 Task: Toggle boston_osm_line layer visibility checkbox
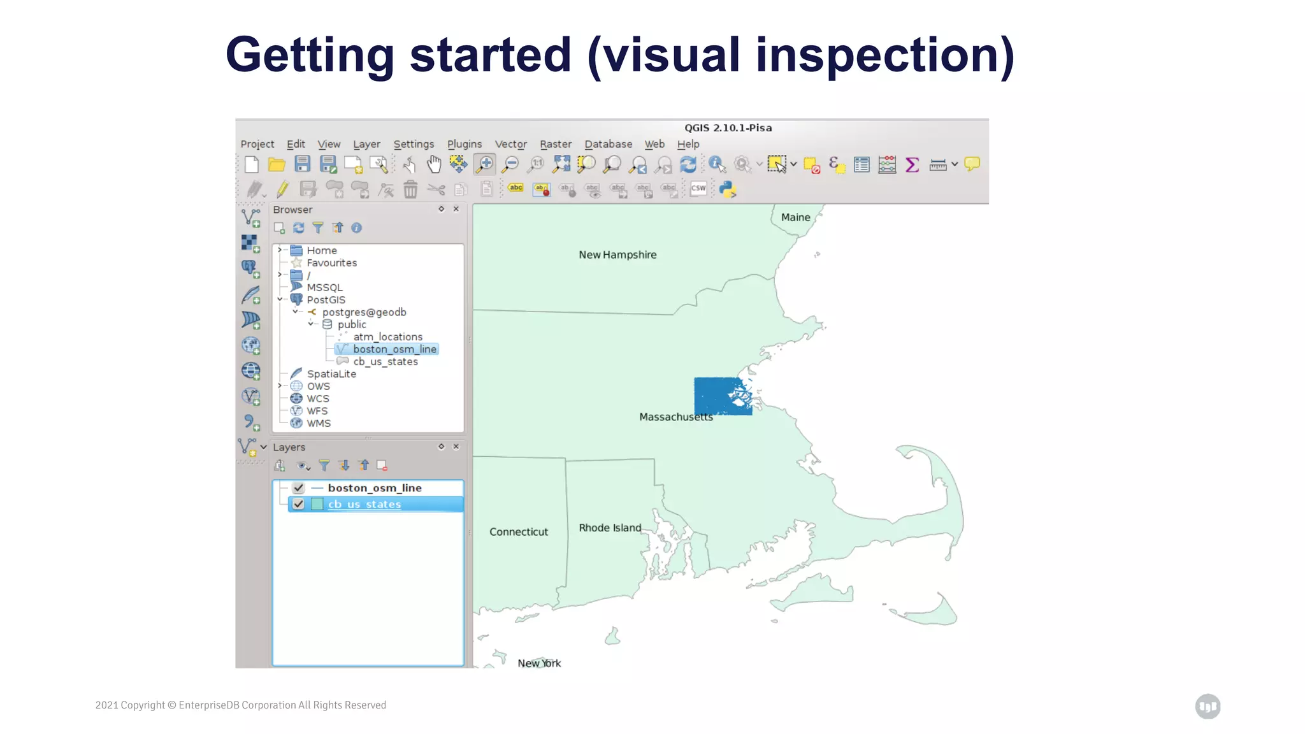[298, 488]
